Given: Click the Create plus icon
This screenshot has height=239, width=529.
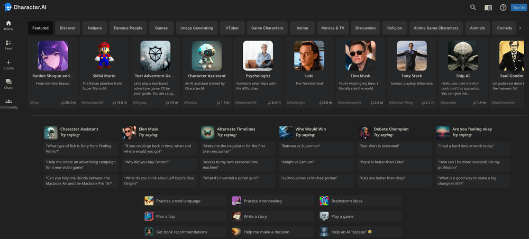Looking at the screenshot, I should (8, 65).
